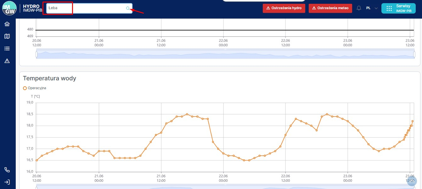Open the warnings triangle sidebar icon
Image resolution: width=422 pixels, height=189 pixels.
[x=7, y=61]
